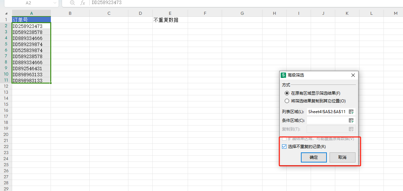
Task: Open the range picker for 列表区域
Action: click(351, 112)
